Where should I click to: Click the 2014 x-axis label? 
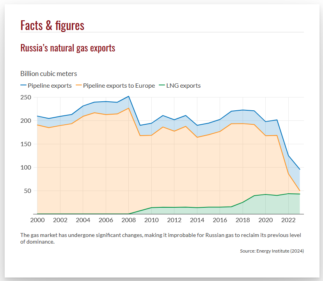pos(197,220)
